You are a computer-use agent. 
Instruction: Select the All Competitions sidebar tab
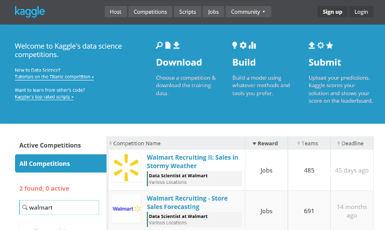(61, 163)
